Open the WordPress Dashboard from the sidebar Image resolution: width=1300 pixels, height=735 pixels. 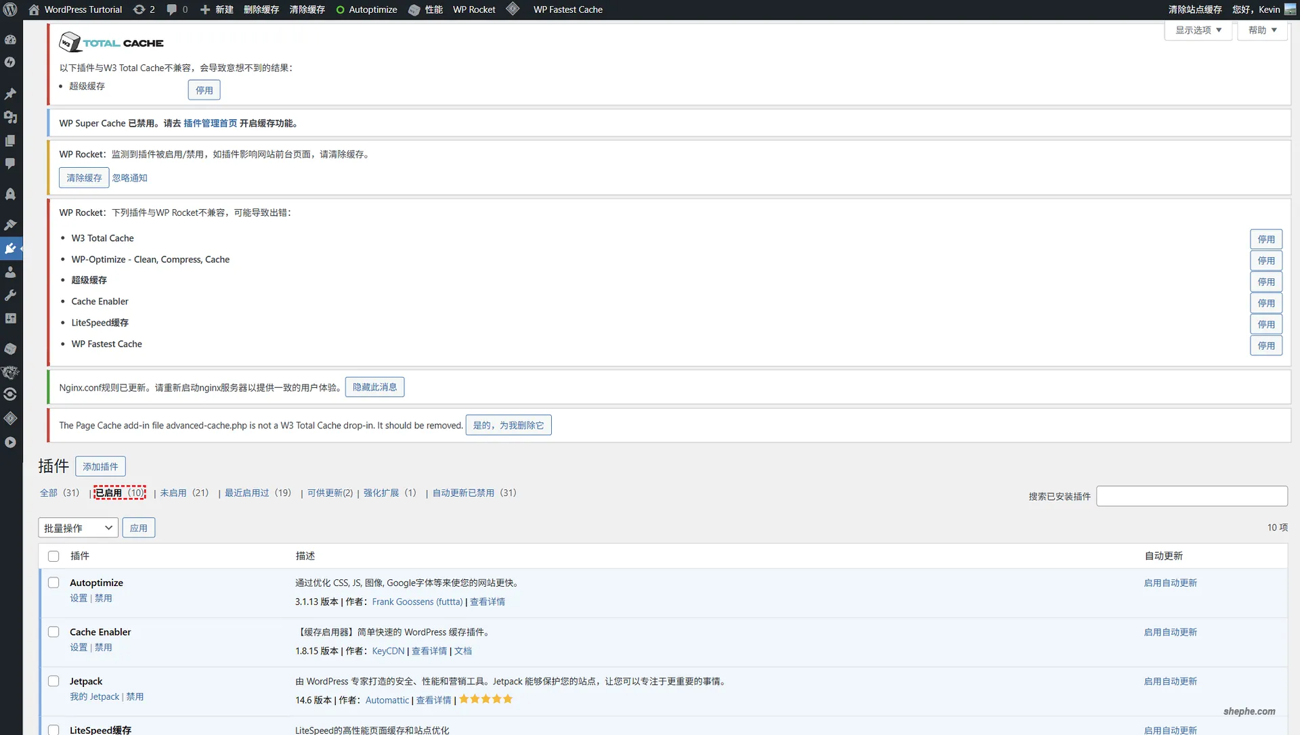[x=11, y=39]
